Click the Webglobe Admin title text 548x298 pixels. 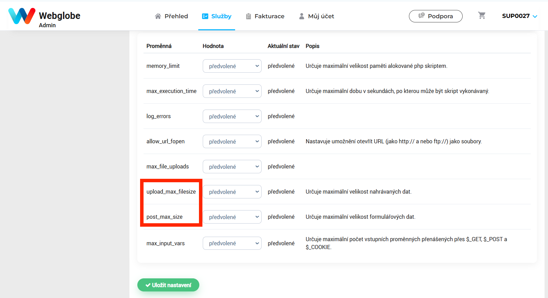pos(60,20)
